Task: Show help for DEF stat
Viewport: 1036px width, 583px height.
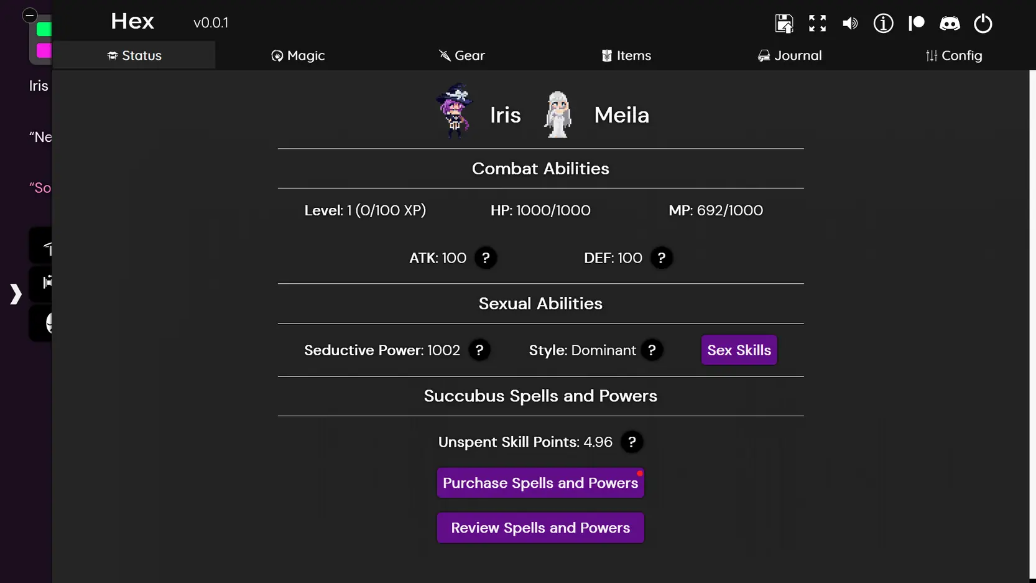Action: (x=662, y=258)
